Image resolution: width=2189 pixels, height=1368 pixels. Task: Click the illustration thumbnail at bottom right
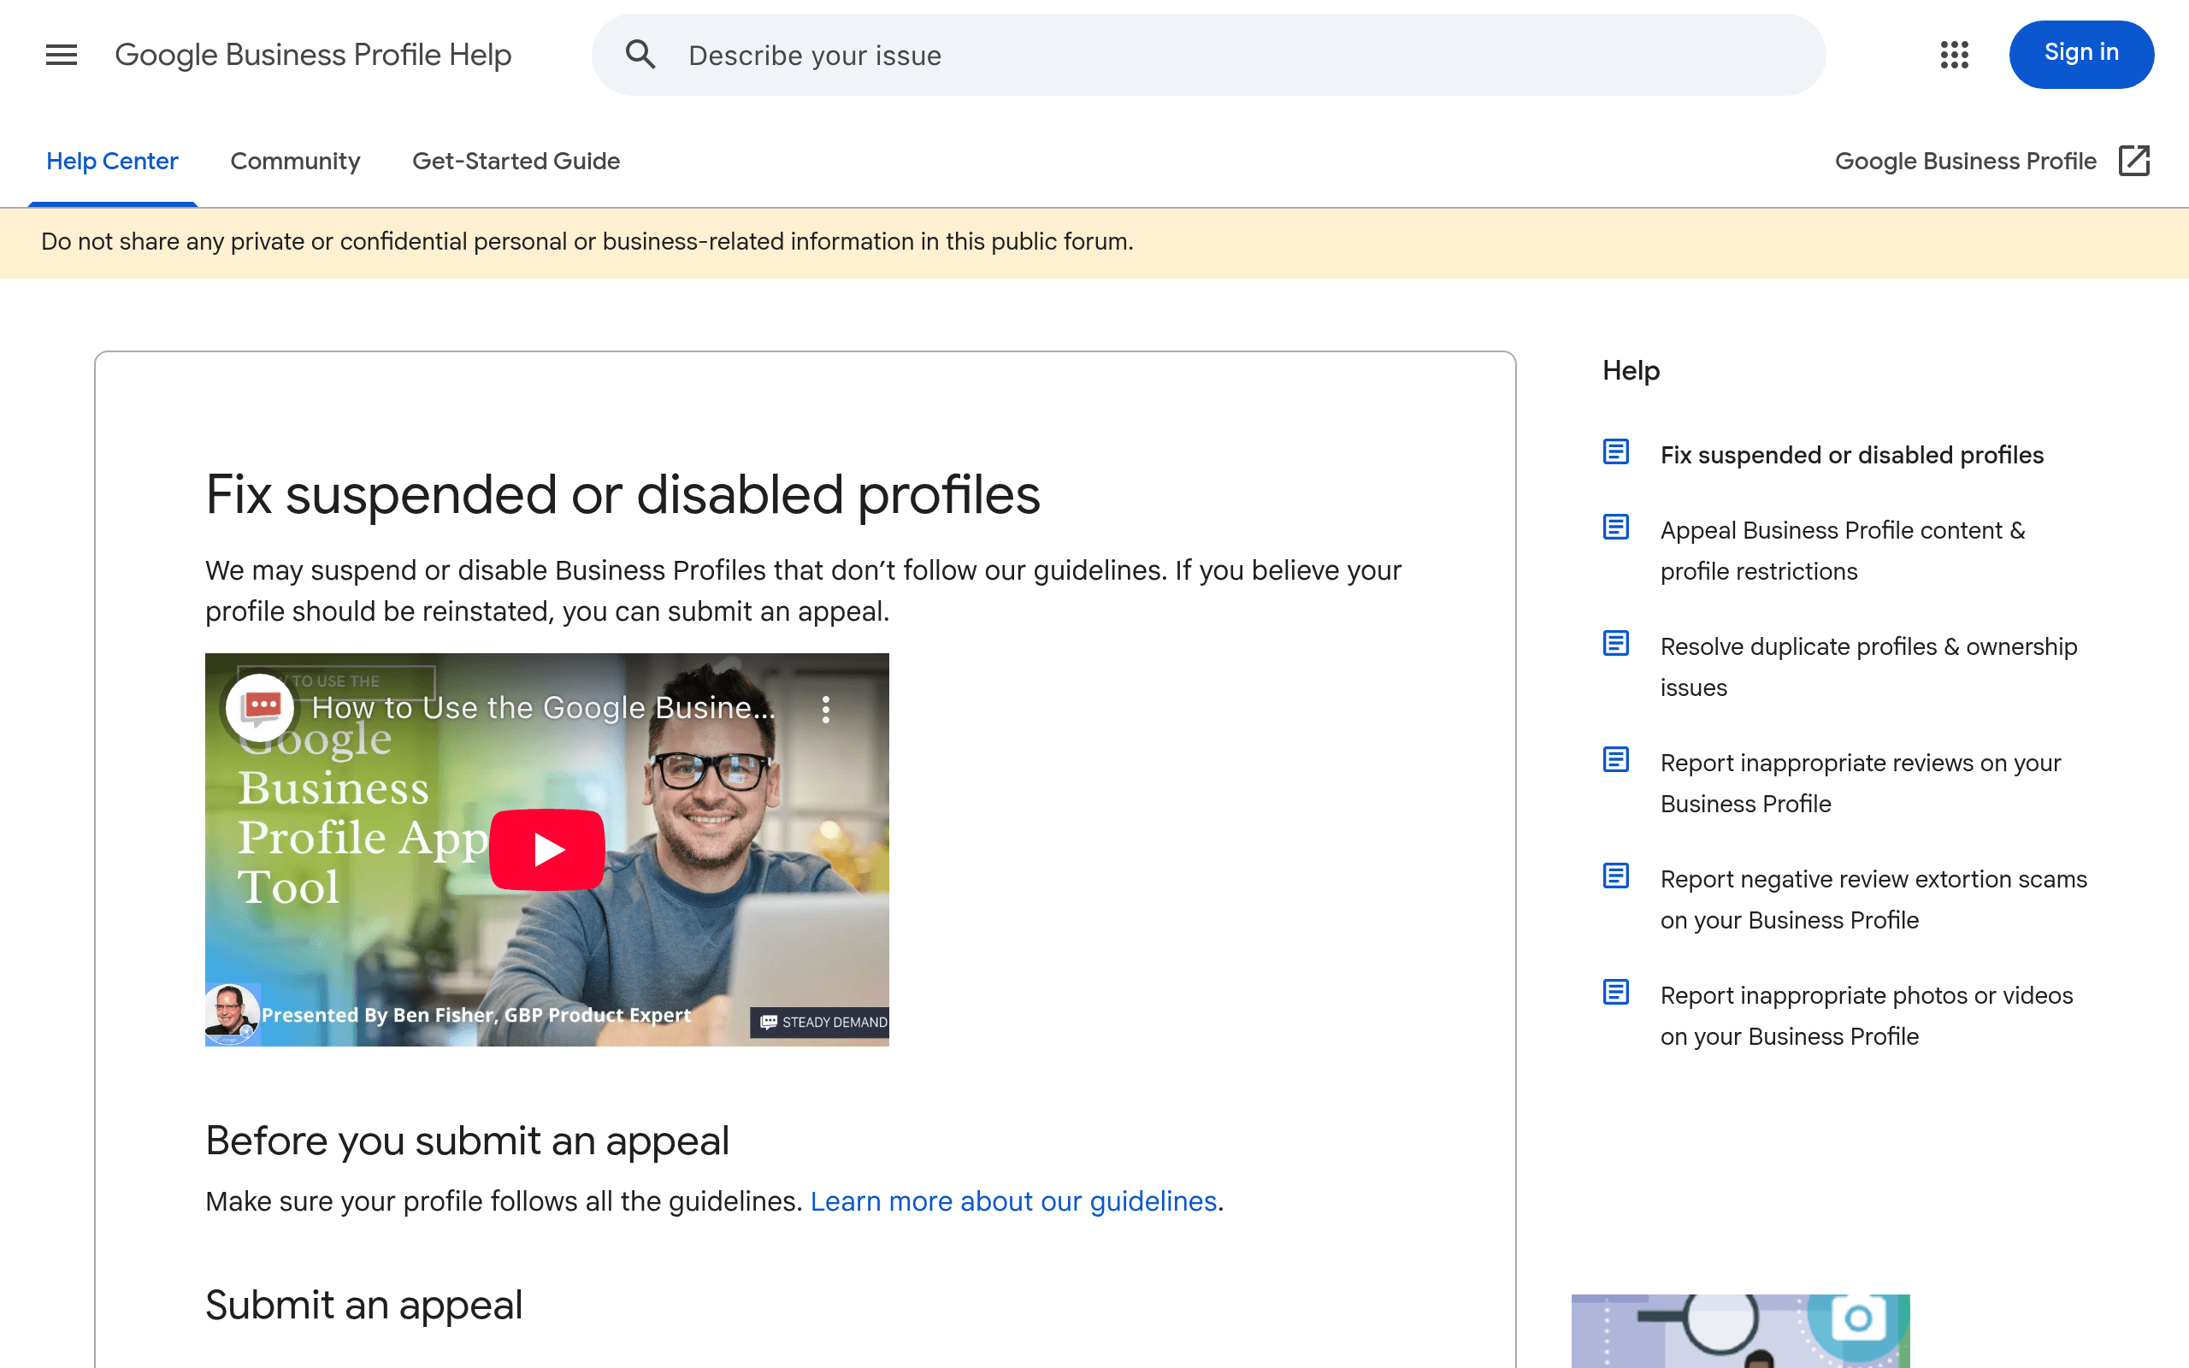pyautogui.click(x=1741, y=1332)
